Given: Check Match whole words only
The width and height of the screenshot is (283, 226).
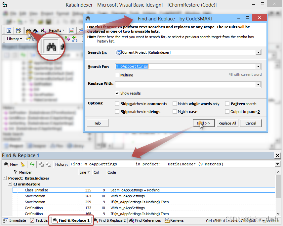Looking at the screenshot, I should pyautogui.click(x=175, y=103).
